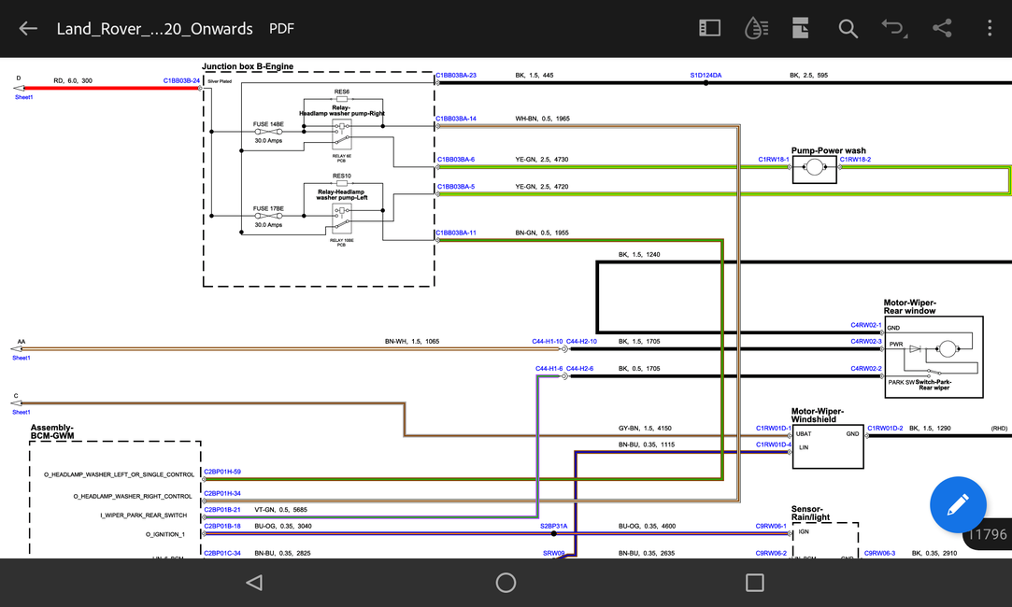
Task: Tap connector label C1BB03BA-14
Action: 456,119
